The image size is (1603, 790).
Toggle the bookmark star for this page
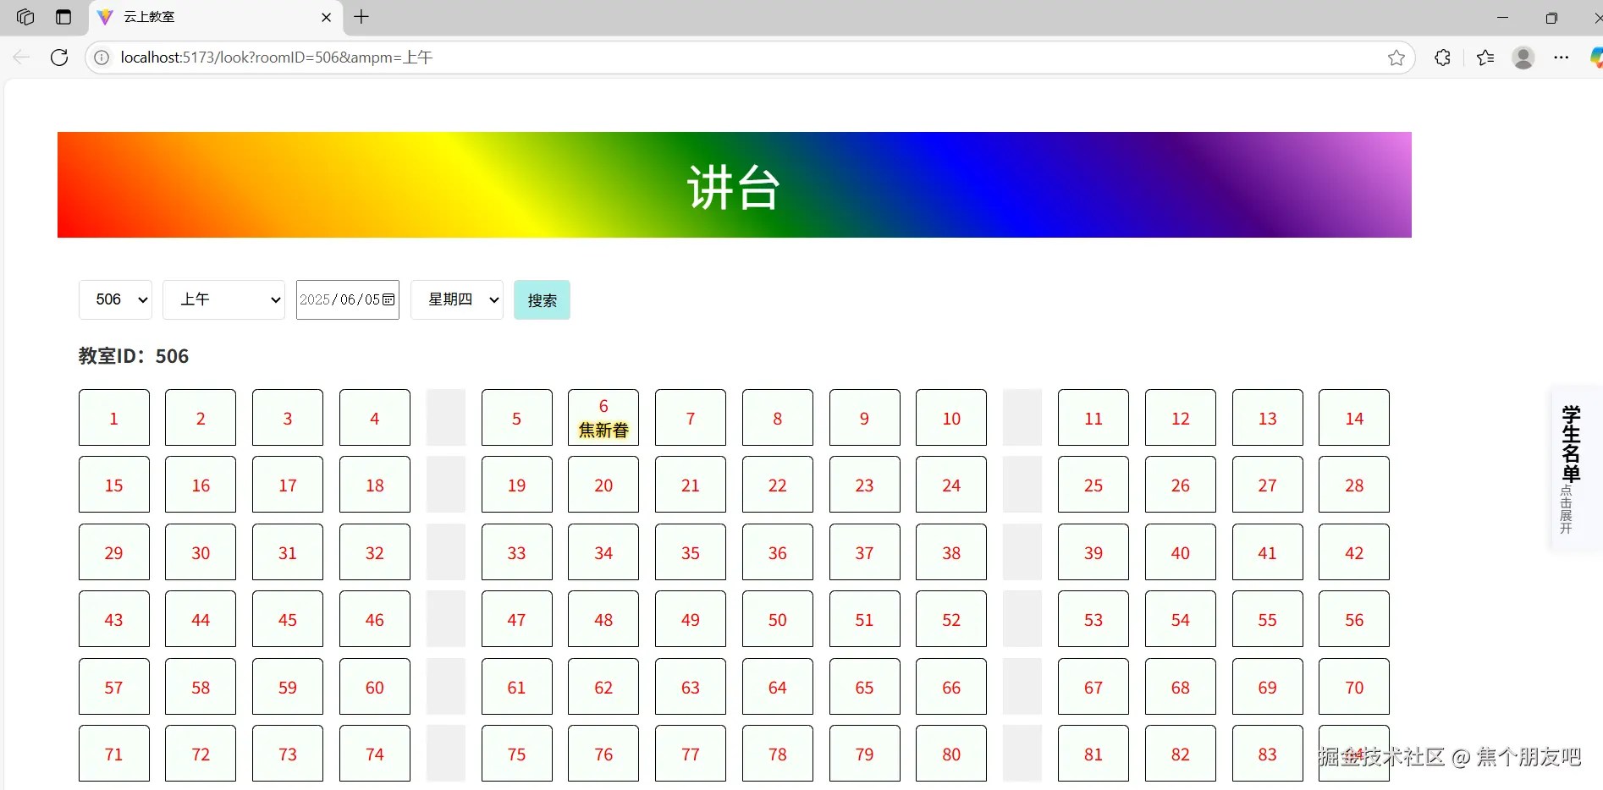pos(1396,58)
